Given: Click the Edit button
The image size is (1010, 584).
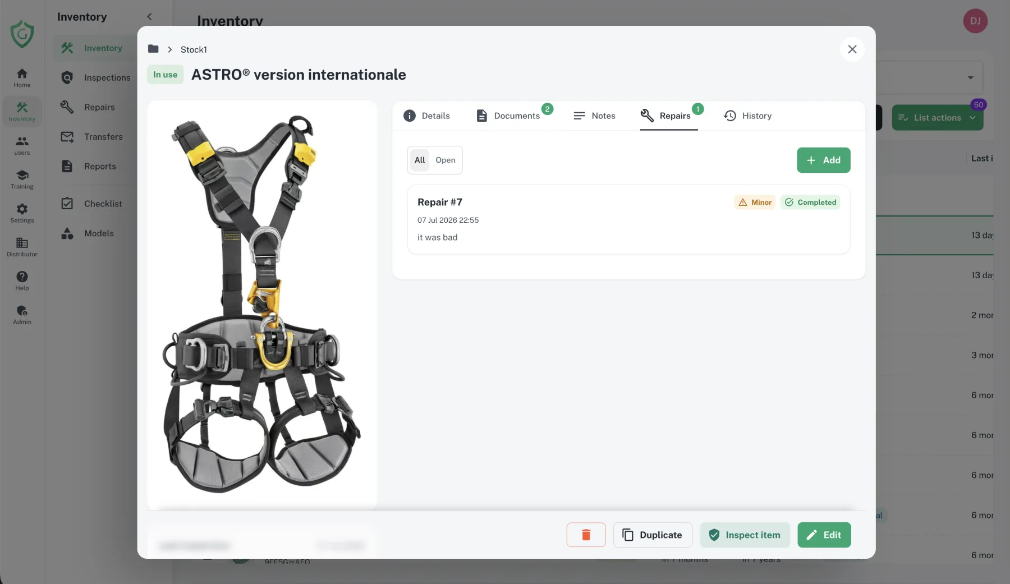Looking at the screenshot, I should (824, 535).
